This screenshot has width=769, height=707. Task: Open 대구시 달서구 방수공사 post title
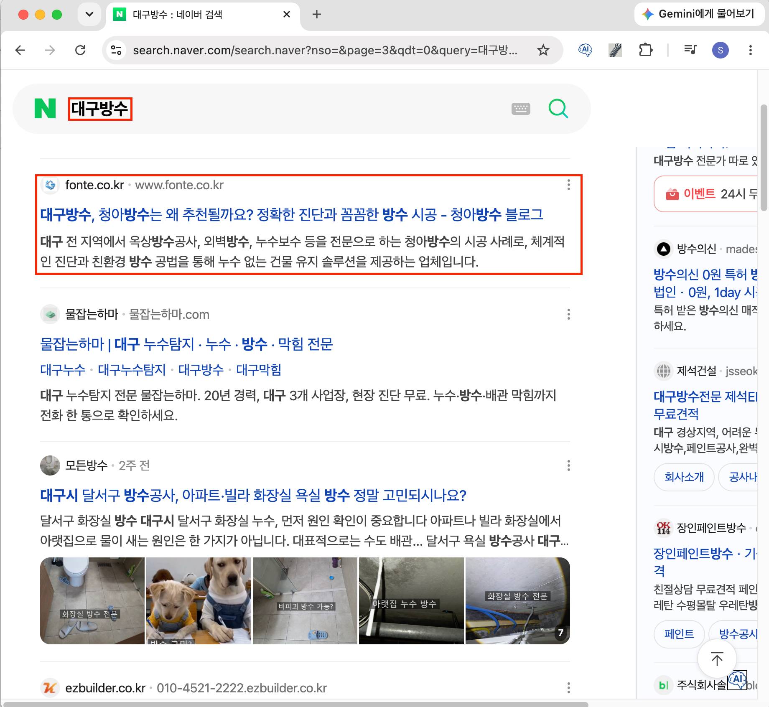coord(253,495)
